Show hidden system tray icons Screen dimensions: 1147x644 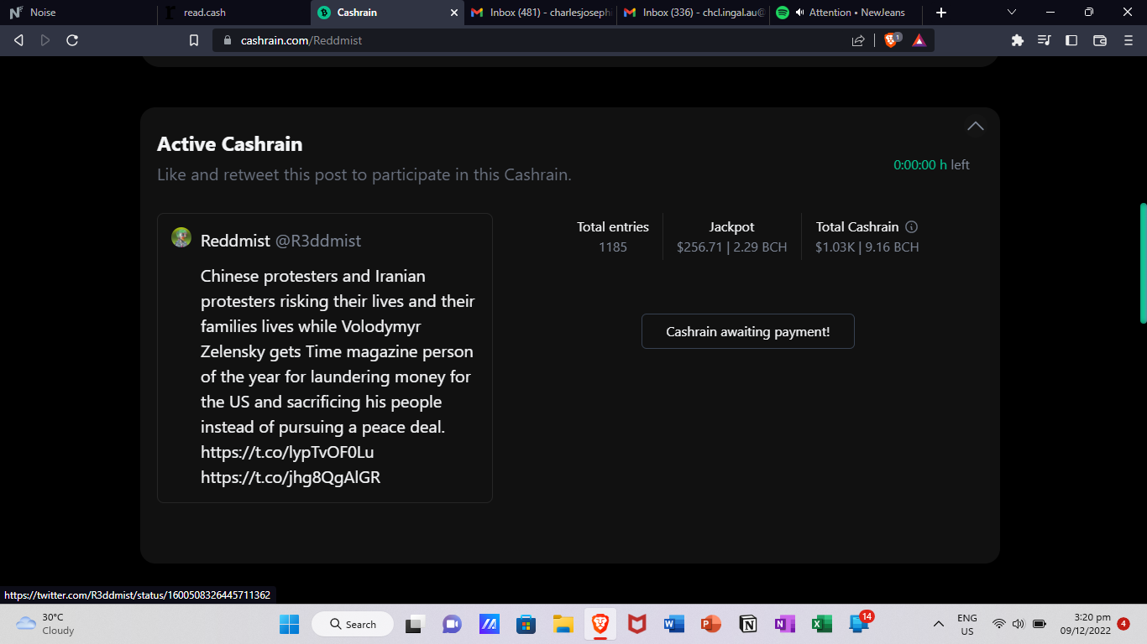[939, 624]
